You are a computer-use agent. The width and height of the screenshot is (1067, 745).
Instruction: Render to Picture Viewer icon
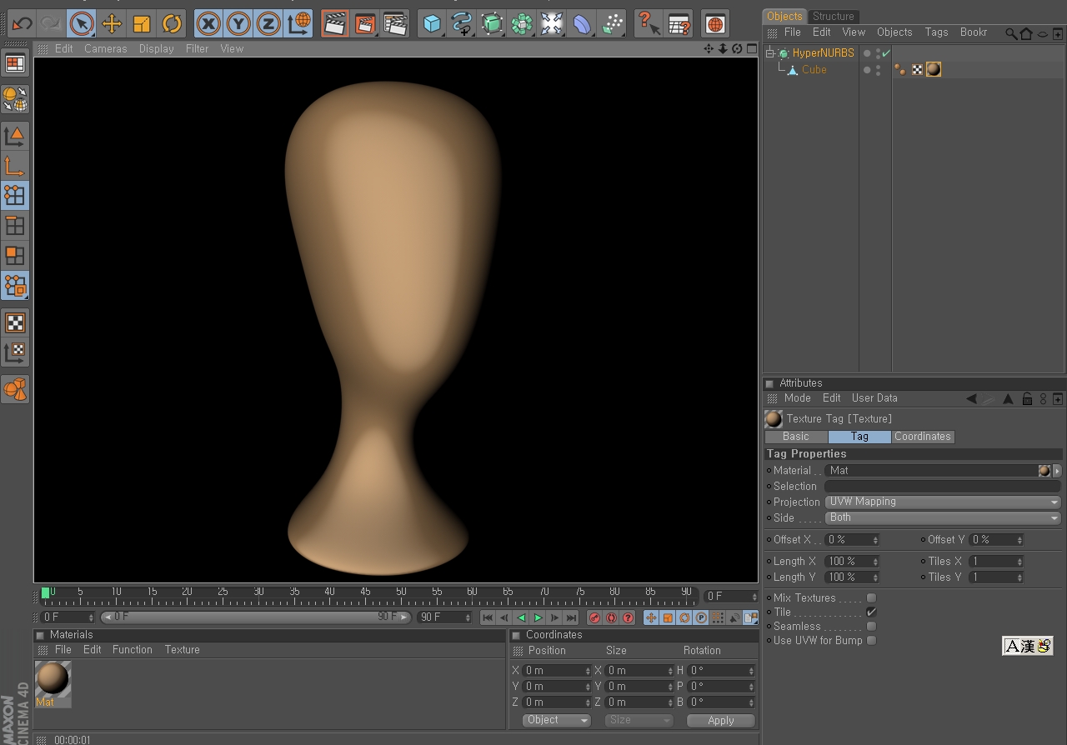coord(365,23)
